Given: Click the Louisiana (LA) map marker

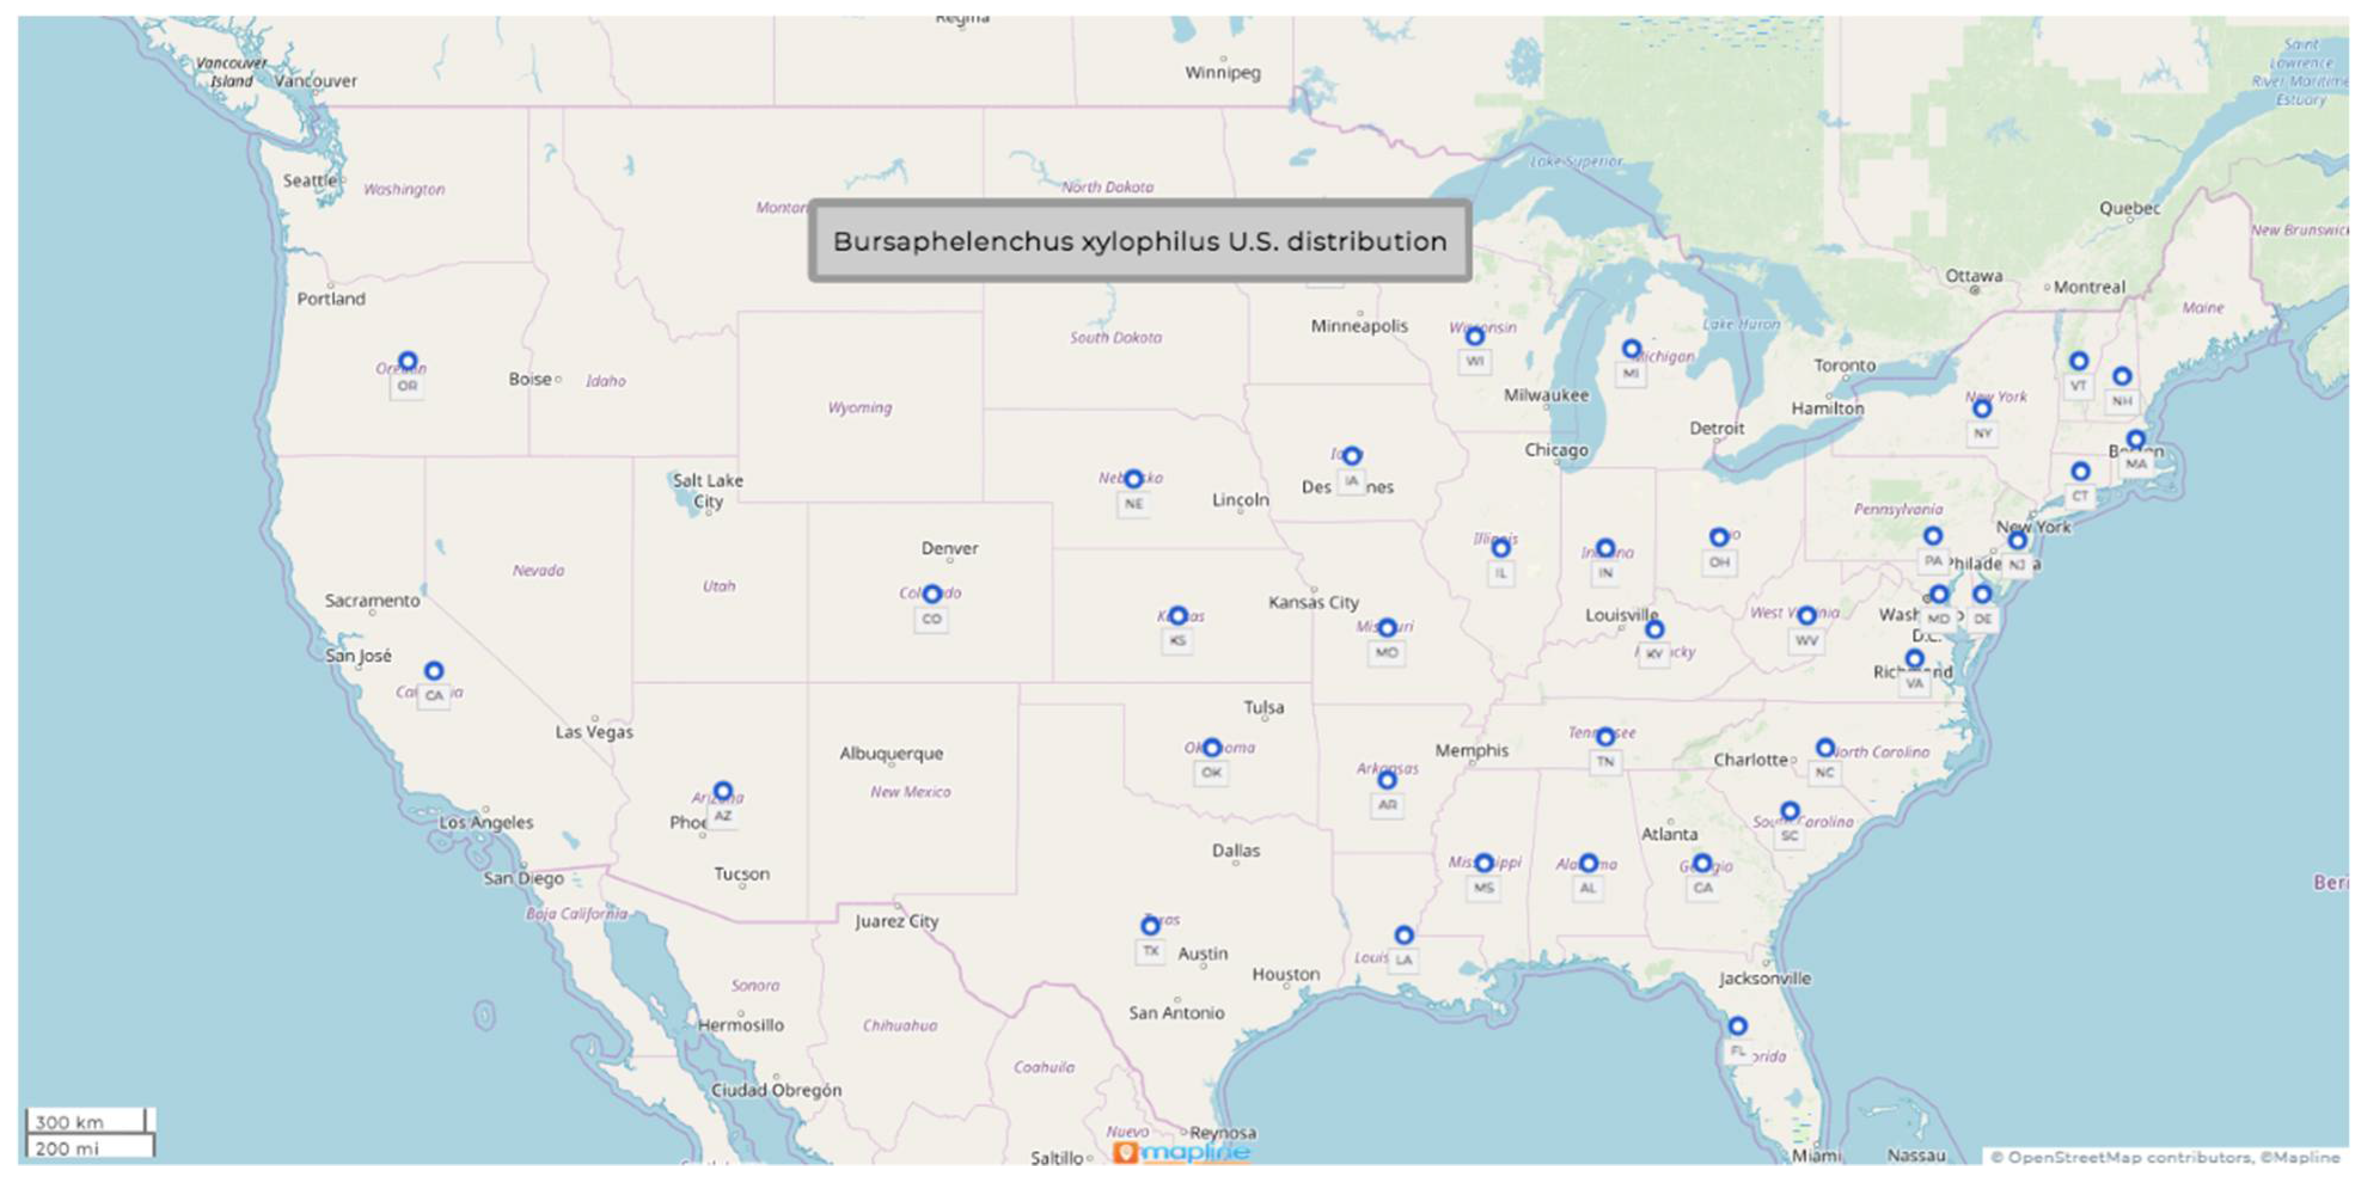Looking at the screenshot, I should click(x=1403, y=936).
